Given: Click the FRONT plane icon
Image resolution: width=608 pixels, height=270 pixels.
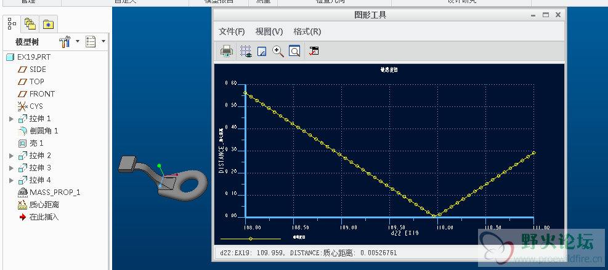Looking at the screenshot, I should (23, 94).
